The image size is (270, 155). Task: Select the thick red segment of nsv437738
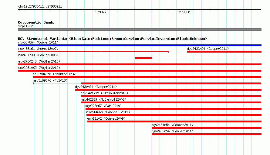[143, 58]
